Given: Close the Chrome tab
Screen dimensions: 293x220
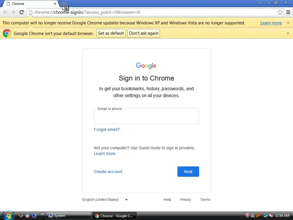Looking at the screenshot, I should [x=55, y=3].
